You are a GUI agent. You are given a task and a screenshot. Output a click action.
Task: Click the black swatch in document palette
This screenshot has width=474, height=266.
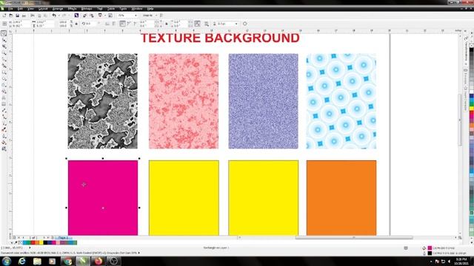tap(45, 242)
